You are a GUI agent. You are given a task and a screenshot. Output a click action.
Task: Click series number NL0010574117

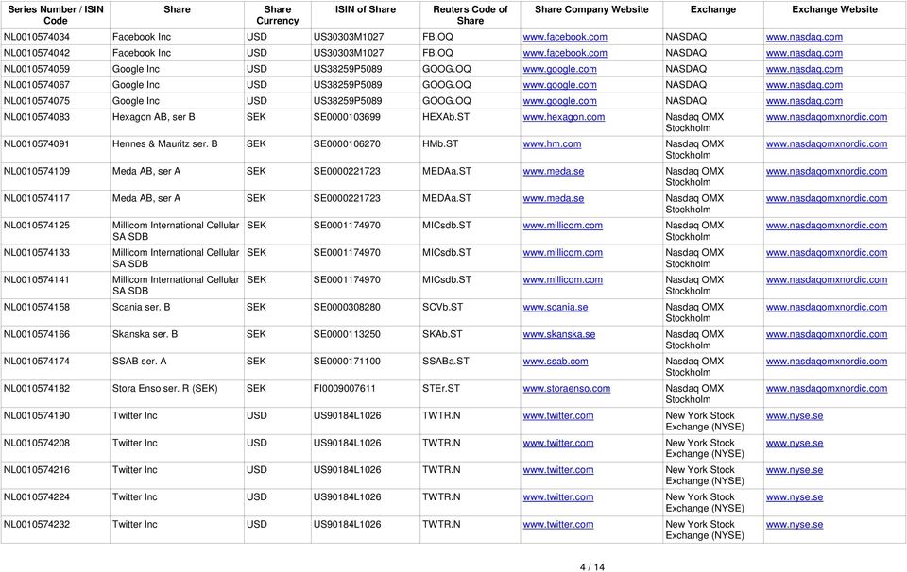tap(37, 199)
